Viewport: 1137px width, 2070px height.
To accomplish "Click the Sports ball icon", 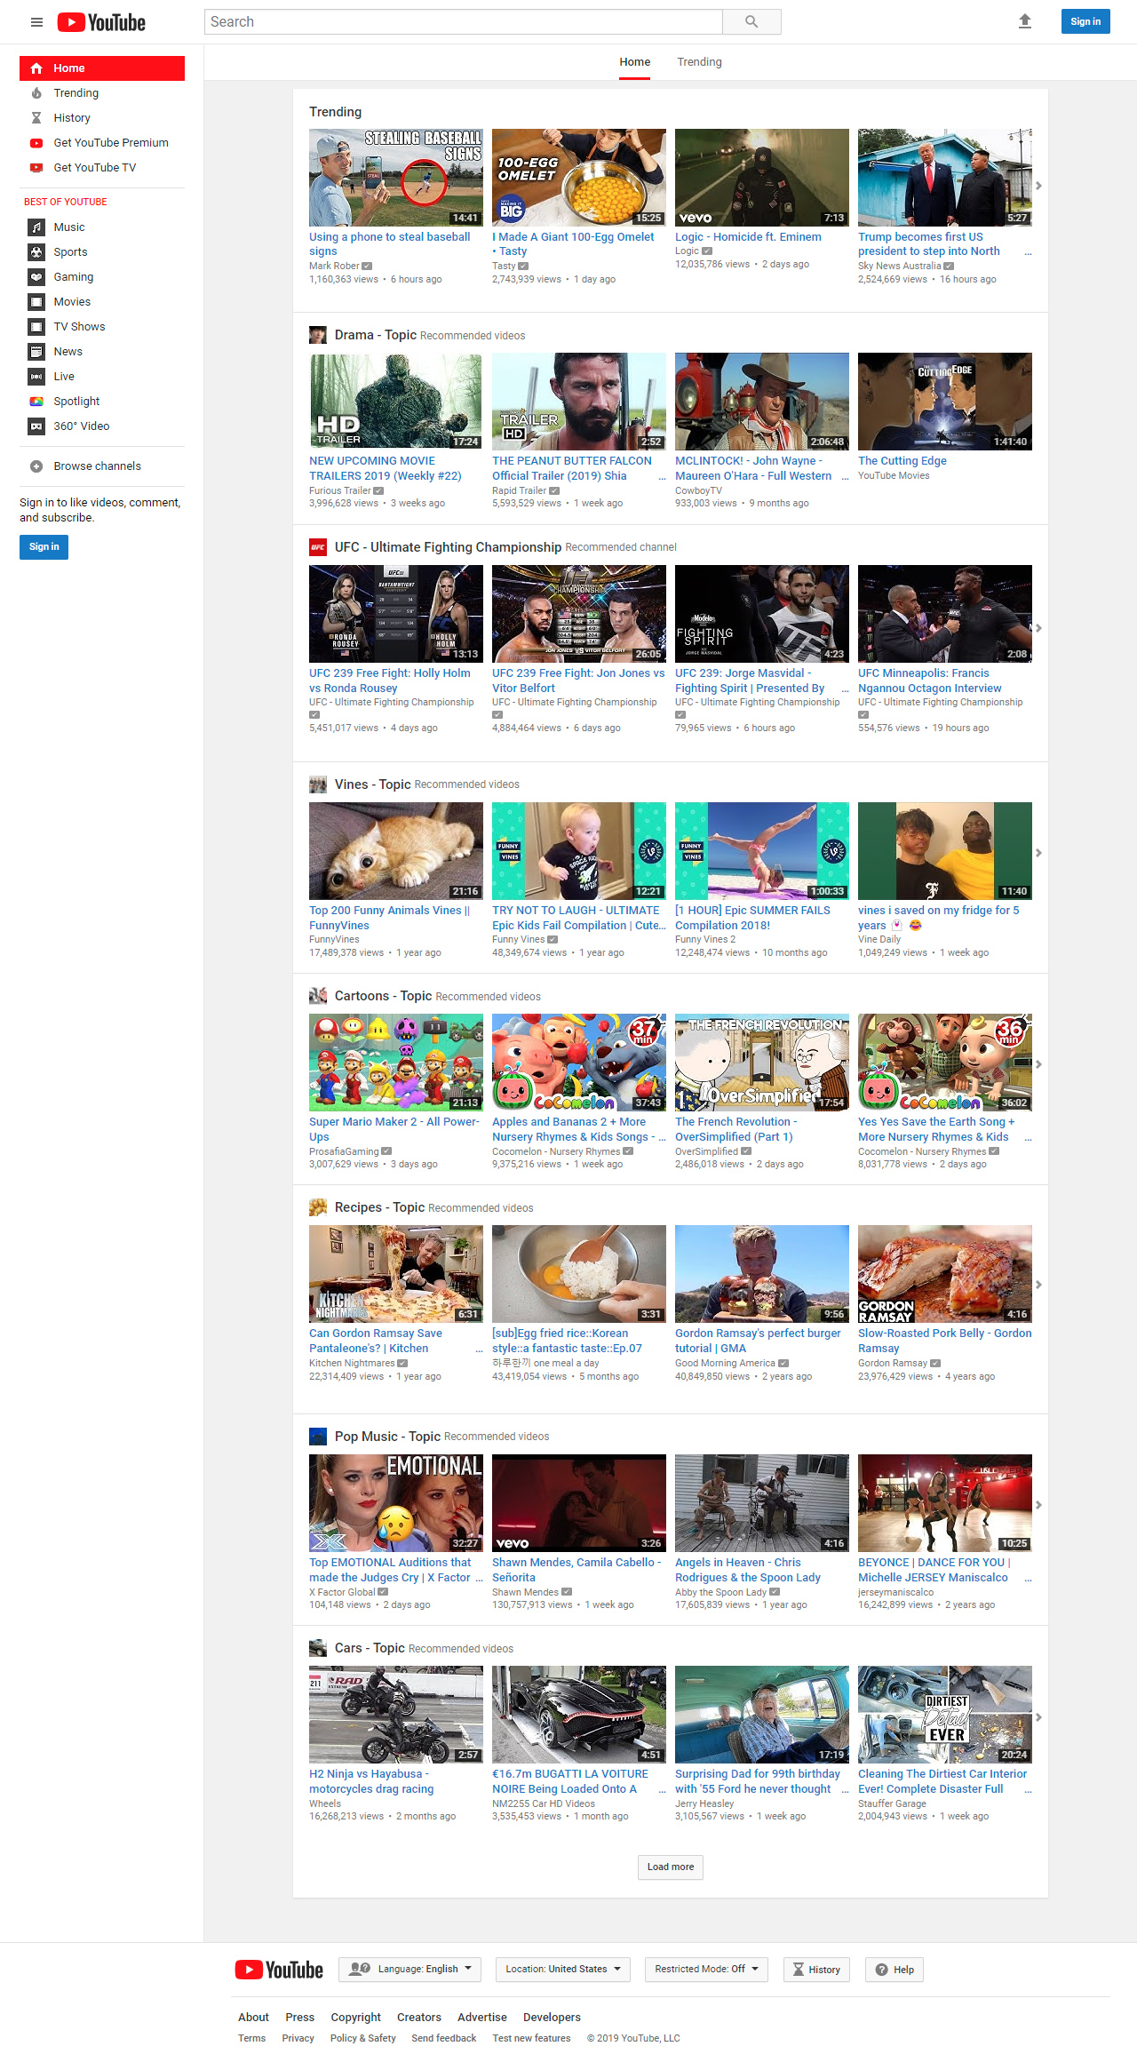I will pos(36,252).
